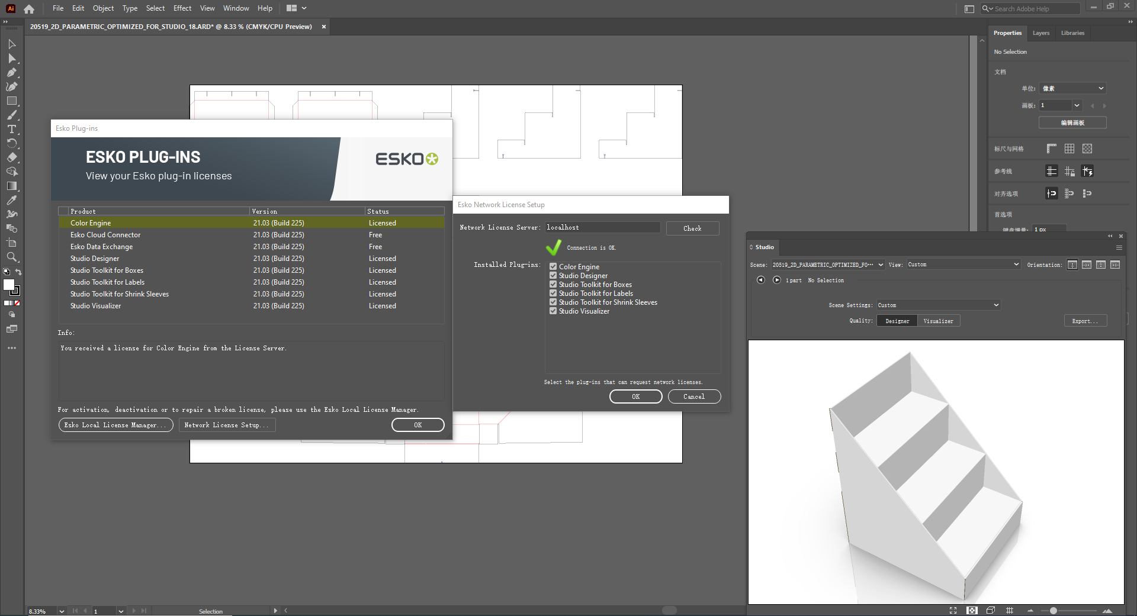The height and width of the screenshot is (616, 1137).
Task: Select the Direct Selection tool
Action: click(x=11, y=59)
